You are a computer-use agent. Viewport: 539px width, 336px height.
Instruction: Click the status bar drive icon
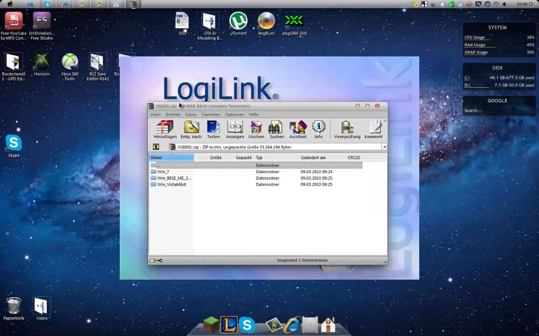pyautogui.click(x=152, y=260)
